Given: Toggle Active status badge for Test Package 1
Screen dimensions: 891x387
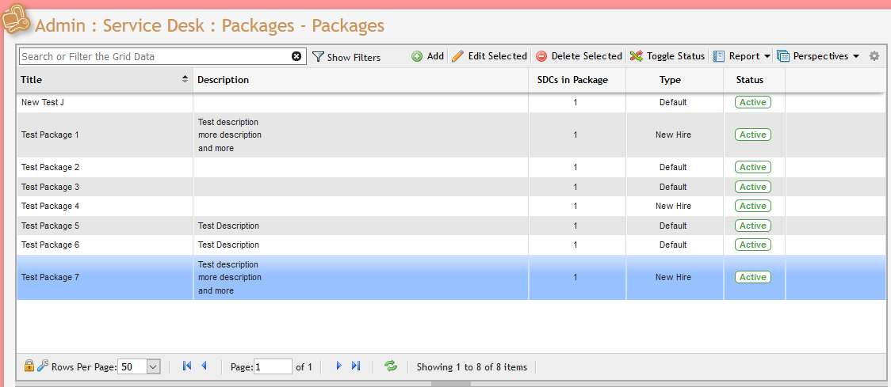Looking at the screenshot, I should click(x=752, y=135).
